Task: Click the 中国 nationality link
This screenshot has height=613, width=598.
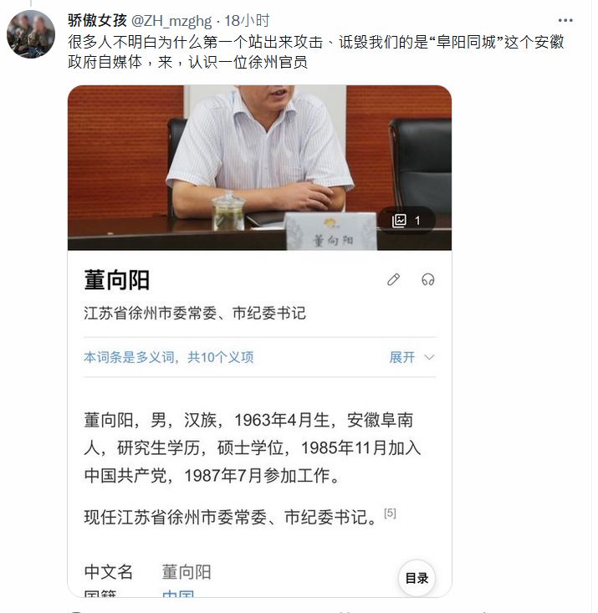Action: click(x=178, y=594)
